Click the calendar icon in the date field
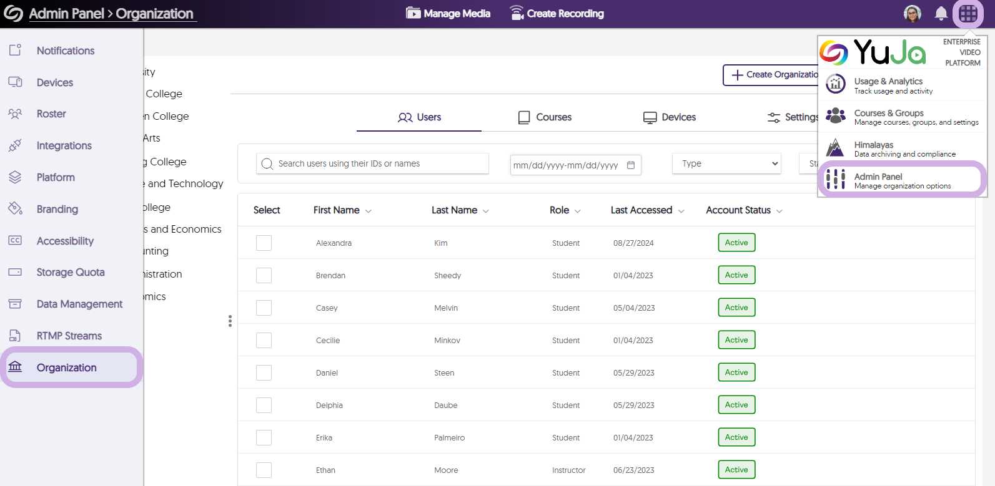 click(x=631, y=165)
